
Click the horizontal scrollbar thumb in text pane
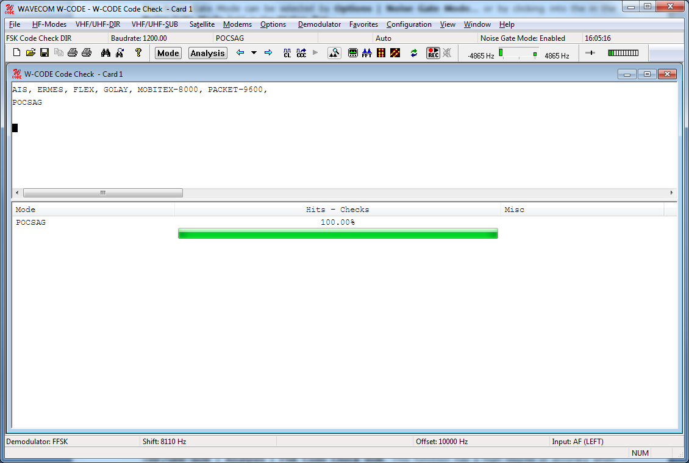tap(103, 193)
